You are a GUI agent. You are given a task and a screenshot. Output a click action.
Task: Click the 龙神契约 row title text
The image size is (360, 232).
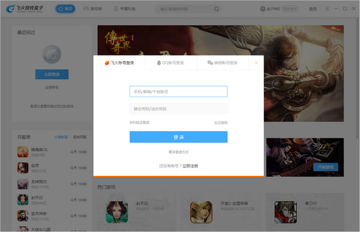[x=39, y=182]
